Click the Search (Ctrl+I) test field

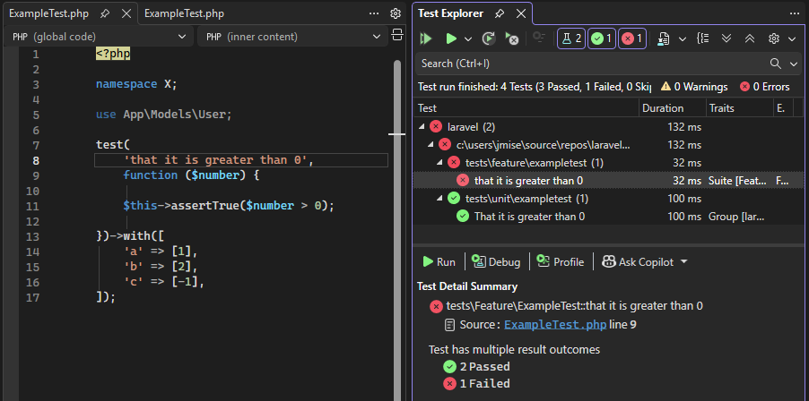592,64
